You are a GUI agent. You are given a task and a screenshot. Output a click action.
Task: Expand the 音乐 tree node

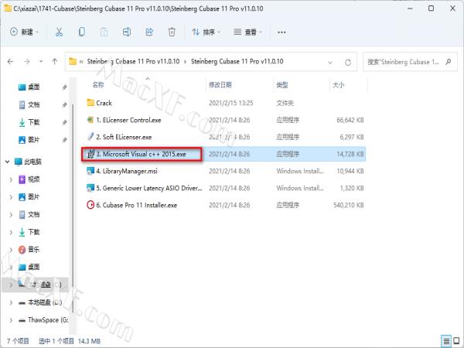(x=11, y=250)
